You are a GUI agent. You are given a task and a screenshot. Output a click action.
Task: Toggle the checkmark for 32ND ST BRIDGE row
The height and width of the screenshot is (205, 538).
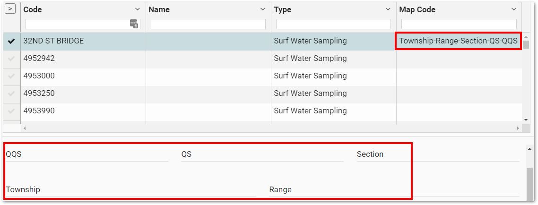tap(12, 41)
